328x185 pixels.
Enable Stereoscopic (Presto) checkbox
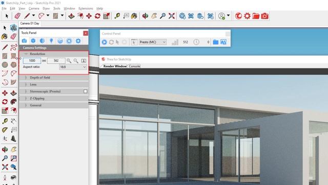coord(86,91)
